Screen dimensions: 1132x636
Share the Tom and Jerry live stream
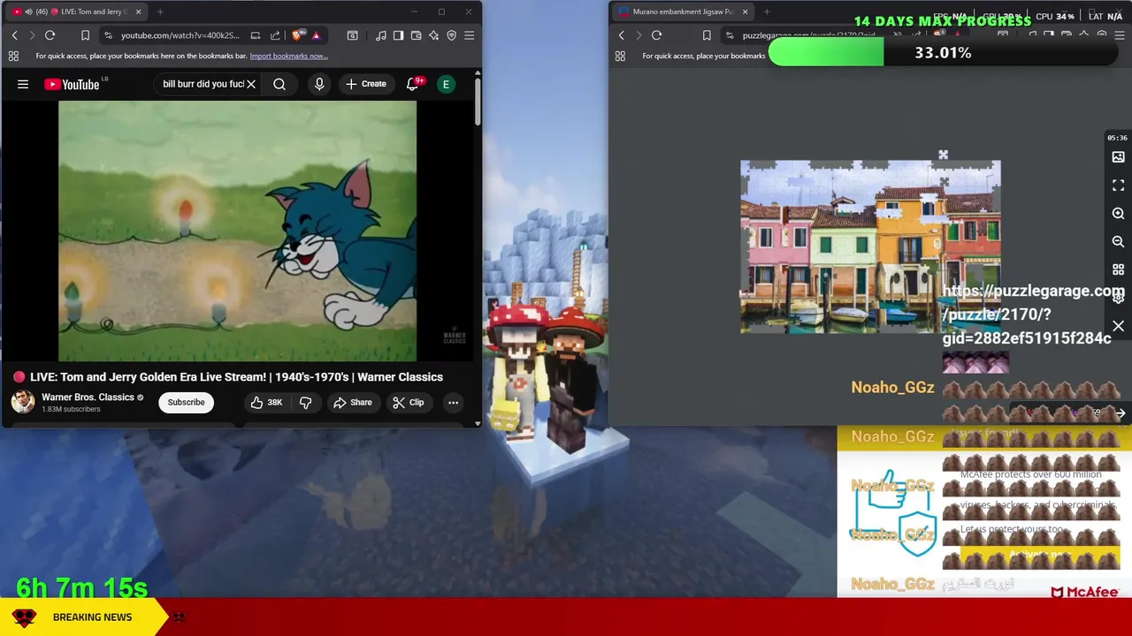pyautogui.click(x=352, y=403)
